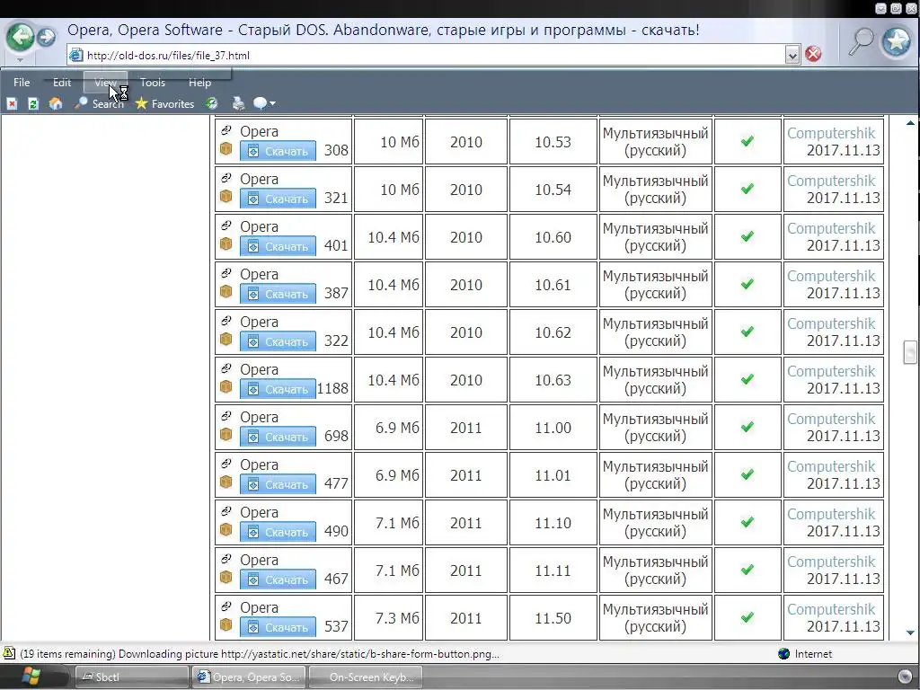
Task: Open the View menu
Action: (x=106, y=83)
